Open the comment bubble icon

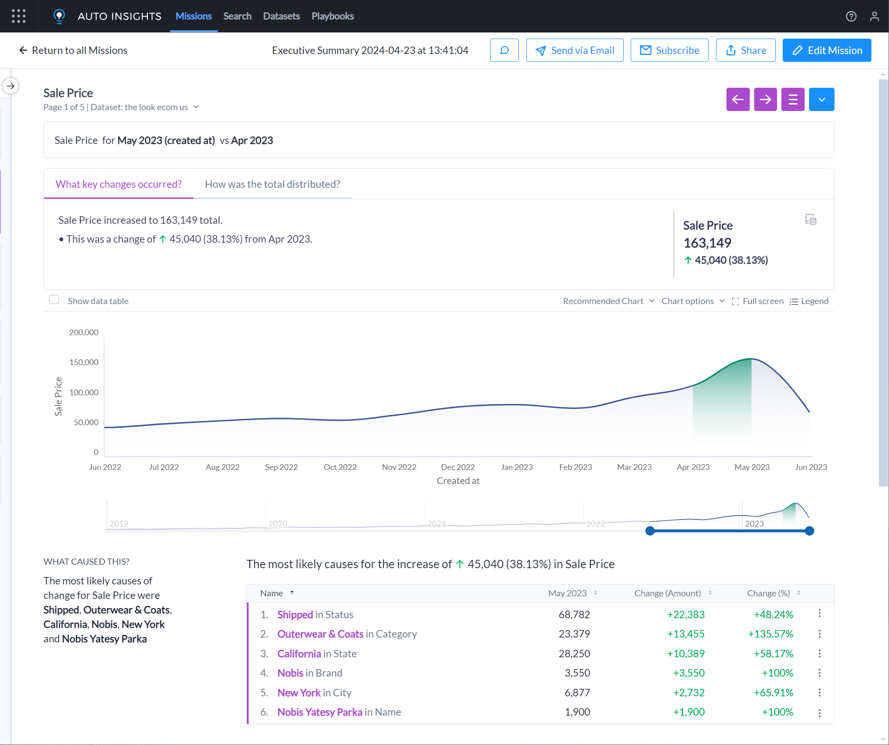click(504, 50)
